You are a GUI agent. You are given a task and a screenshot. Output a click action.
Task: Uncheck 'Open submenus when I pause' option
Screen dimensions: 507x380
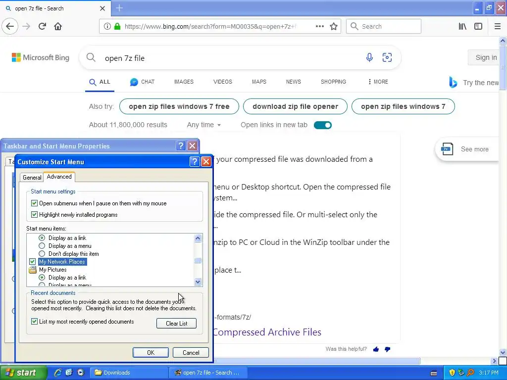click(x=34, y=203)
